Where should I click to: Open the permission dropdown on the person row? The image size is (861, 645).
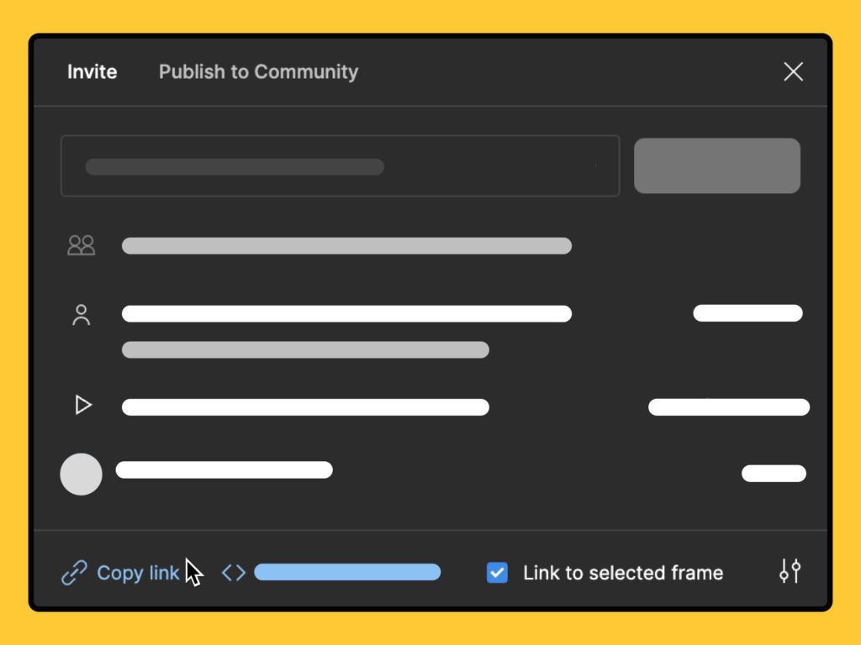747,313
